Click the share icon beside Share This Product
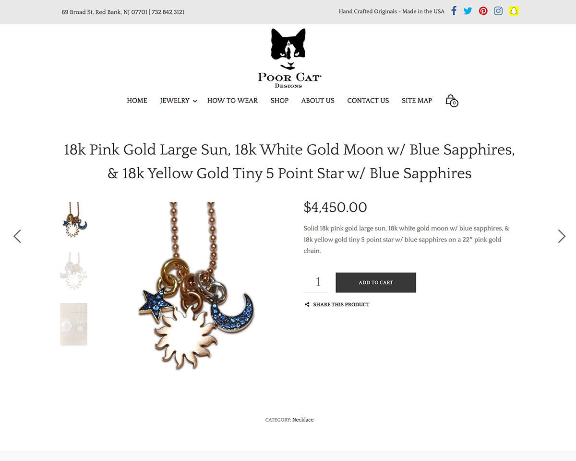Image resolution: width=576 pixels, height=461 pixels. (x=307, y=305)
